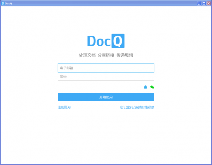Viewport: 212px width, 165px height.
Task: Open the 注册账号 register link
Action: tap(64, 107)
